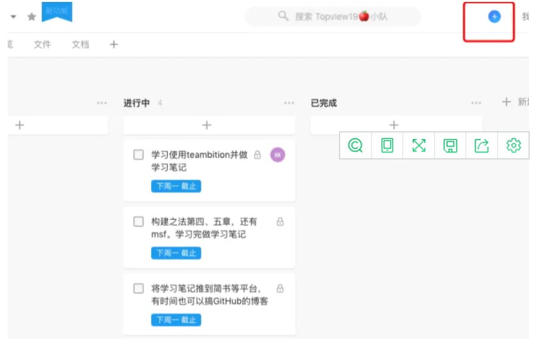The height and width of the screenshot is (350, 543).
Task: Add a task in the leftmost column
Action: 58,125
